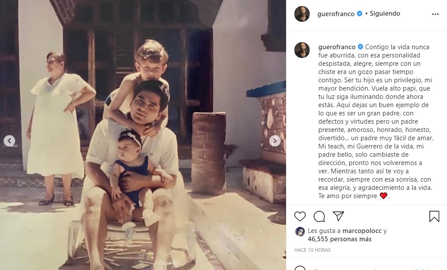Viewport: 447px width, 270px height.
Task: Click the red heart emoji in the caption
Action: point(383,196)
